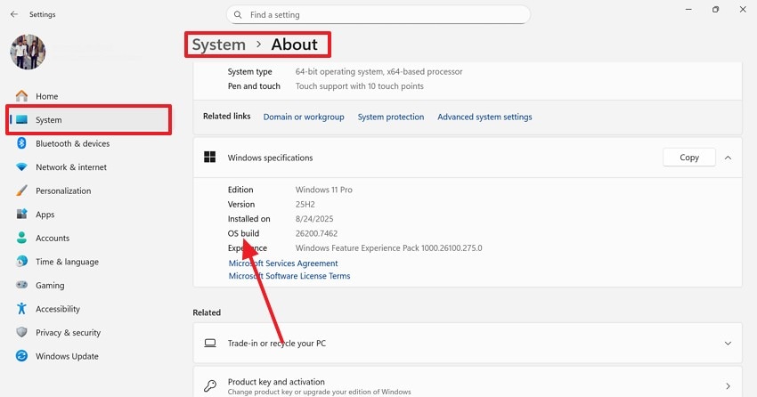Image resolution: width=757 pixels, height=397 pixels.
Task: Click the key icon beside Product key
Action: [x=210, y=386]
